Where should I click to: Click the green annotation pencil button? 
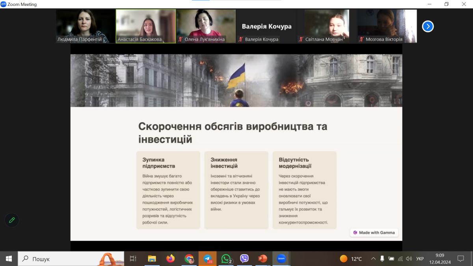(12, 220)
